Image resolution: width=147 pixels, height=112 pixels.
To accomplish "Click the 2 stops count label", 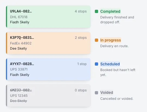I will point(81,38).
